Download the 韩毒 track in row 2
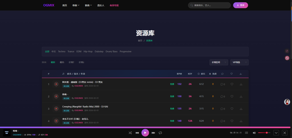The image size is (292, 138). coord(241,97)
